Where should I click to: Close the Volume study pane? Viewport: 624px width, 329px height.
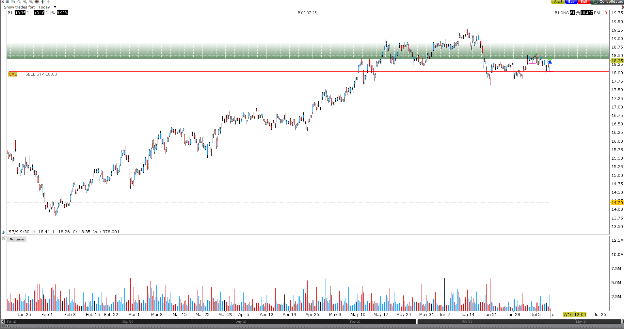(x=4, y=238)
